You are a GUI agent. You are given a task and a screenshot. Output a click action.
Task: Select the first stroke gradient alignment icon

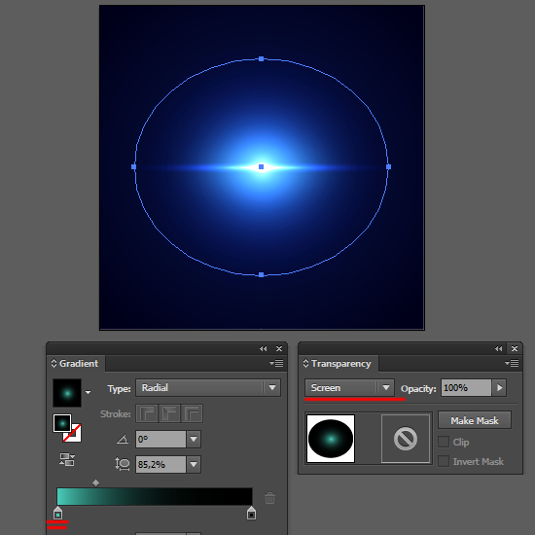point(147,413)
